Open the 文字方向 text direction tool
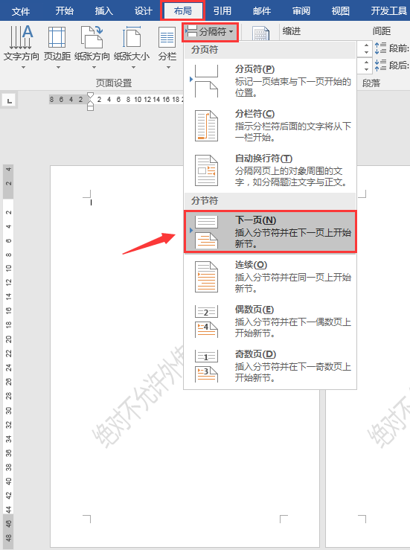Screen dimensions: 410x550 tap(21, 47)
